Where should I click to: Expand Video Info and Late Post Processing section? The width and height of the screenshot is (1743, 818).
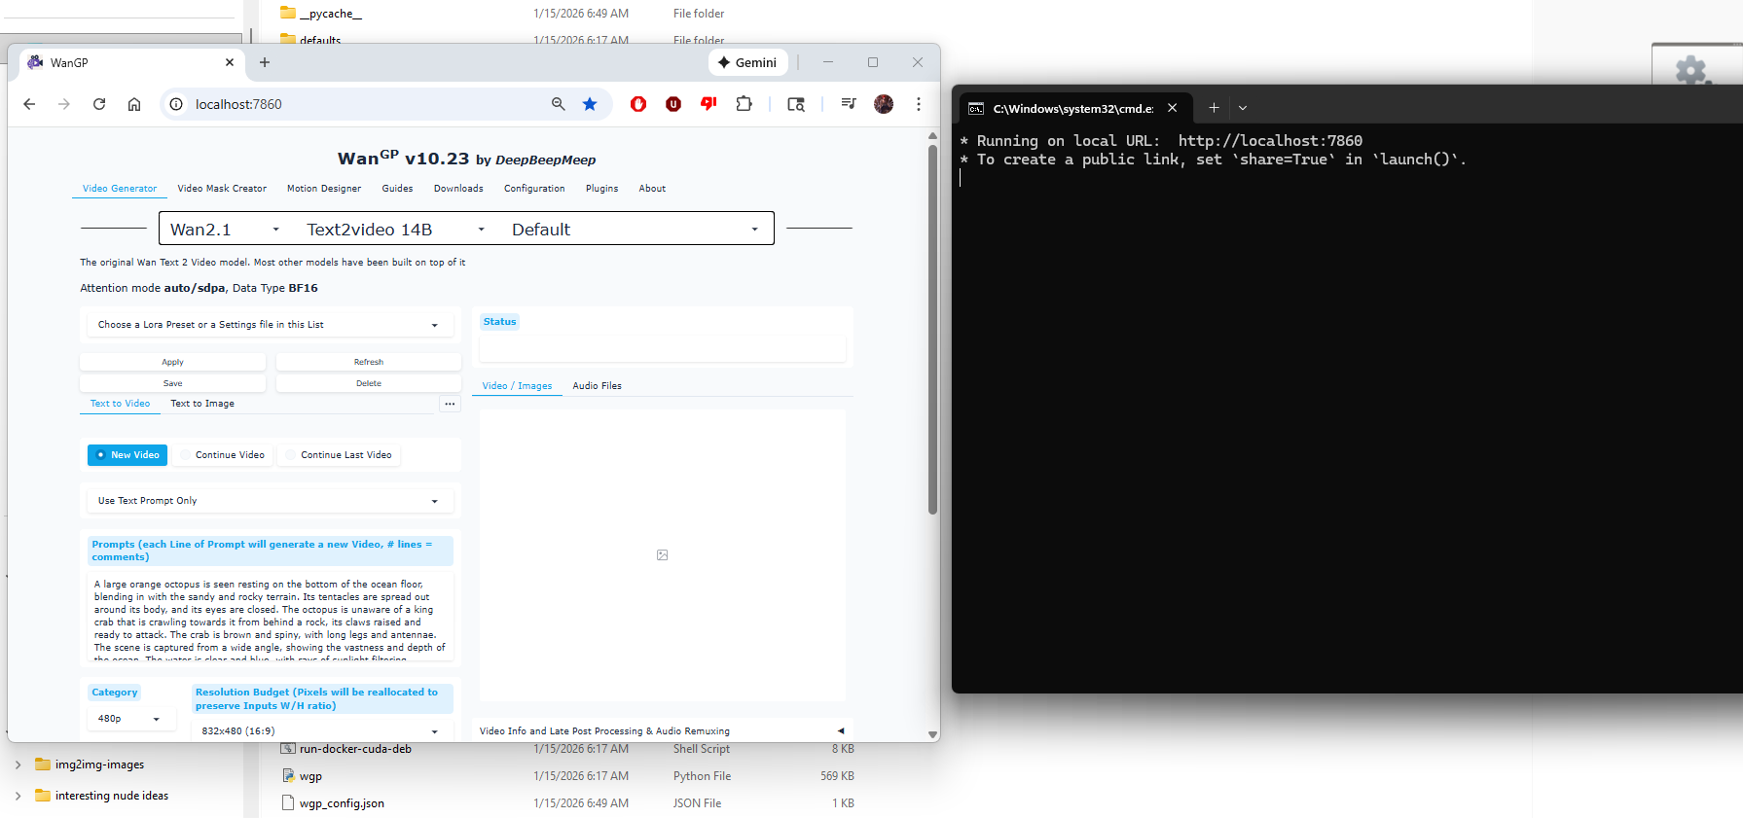pyautogui.click(x=662, y=731)
